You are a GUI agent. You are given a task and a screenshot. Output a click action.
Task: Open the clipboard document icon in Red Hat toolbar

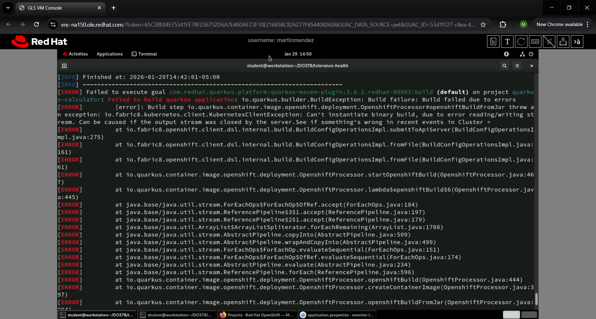493,42
